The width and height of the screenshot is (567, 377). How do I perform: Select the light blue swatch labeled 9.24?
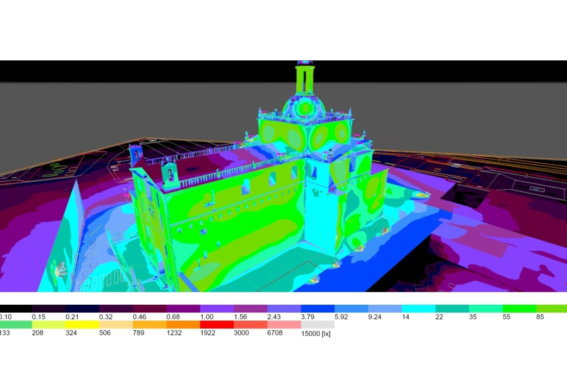coord(385,308)
